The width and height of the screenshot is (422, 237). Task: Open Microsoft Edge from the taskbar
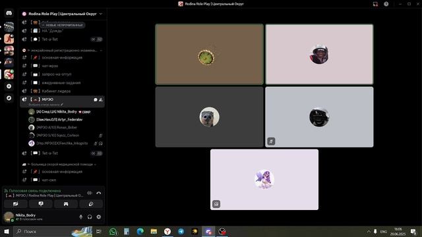tap(140, 231)
